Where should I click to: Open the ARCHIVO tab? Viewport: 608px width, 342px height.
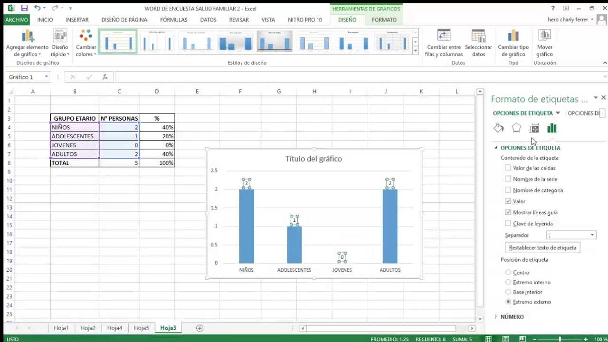[x=17, y=20]
